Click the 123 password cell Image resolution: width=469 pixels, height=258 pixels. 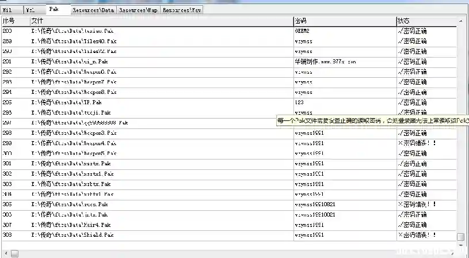point(345,103)
